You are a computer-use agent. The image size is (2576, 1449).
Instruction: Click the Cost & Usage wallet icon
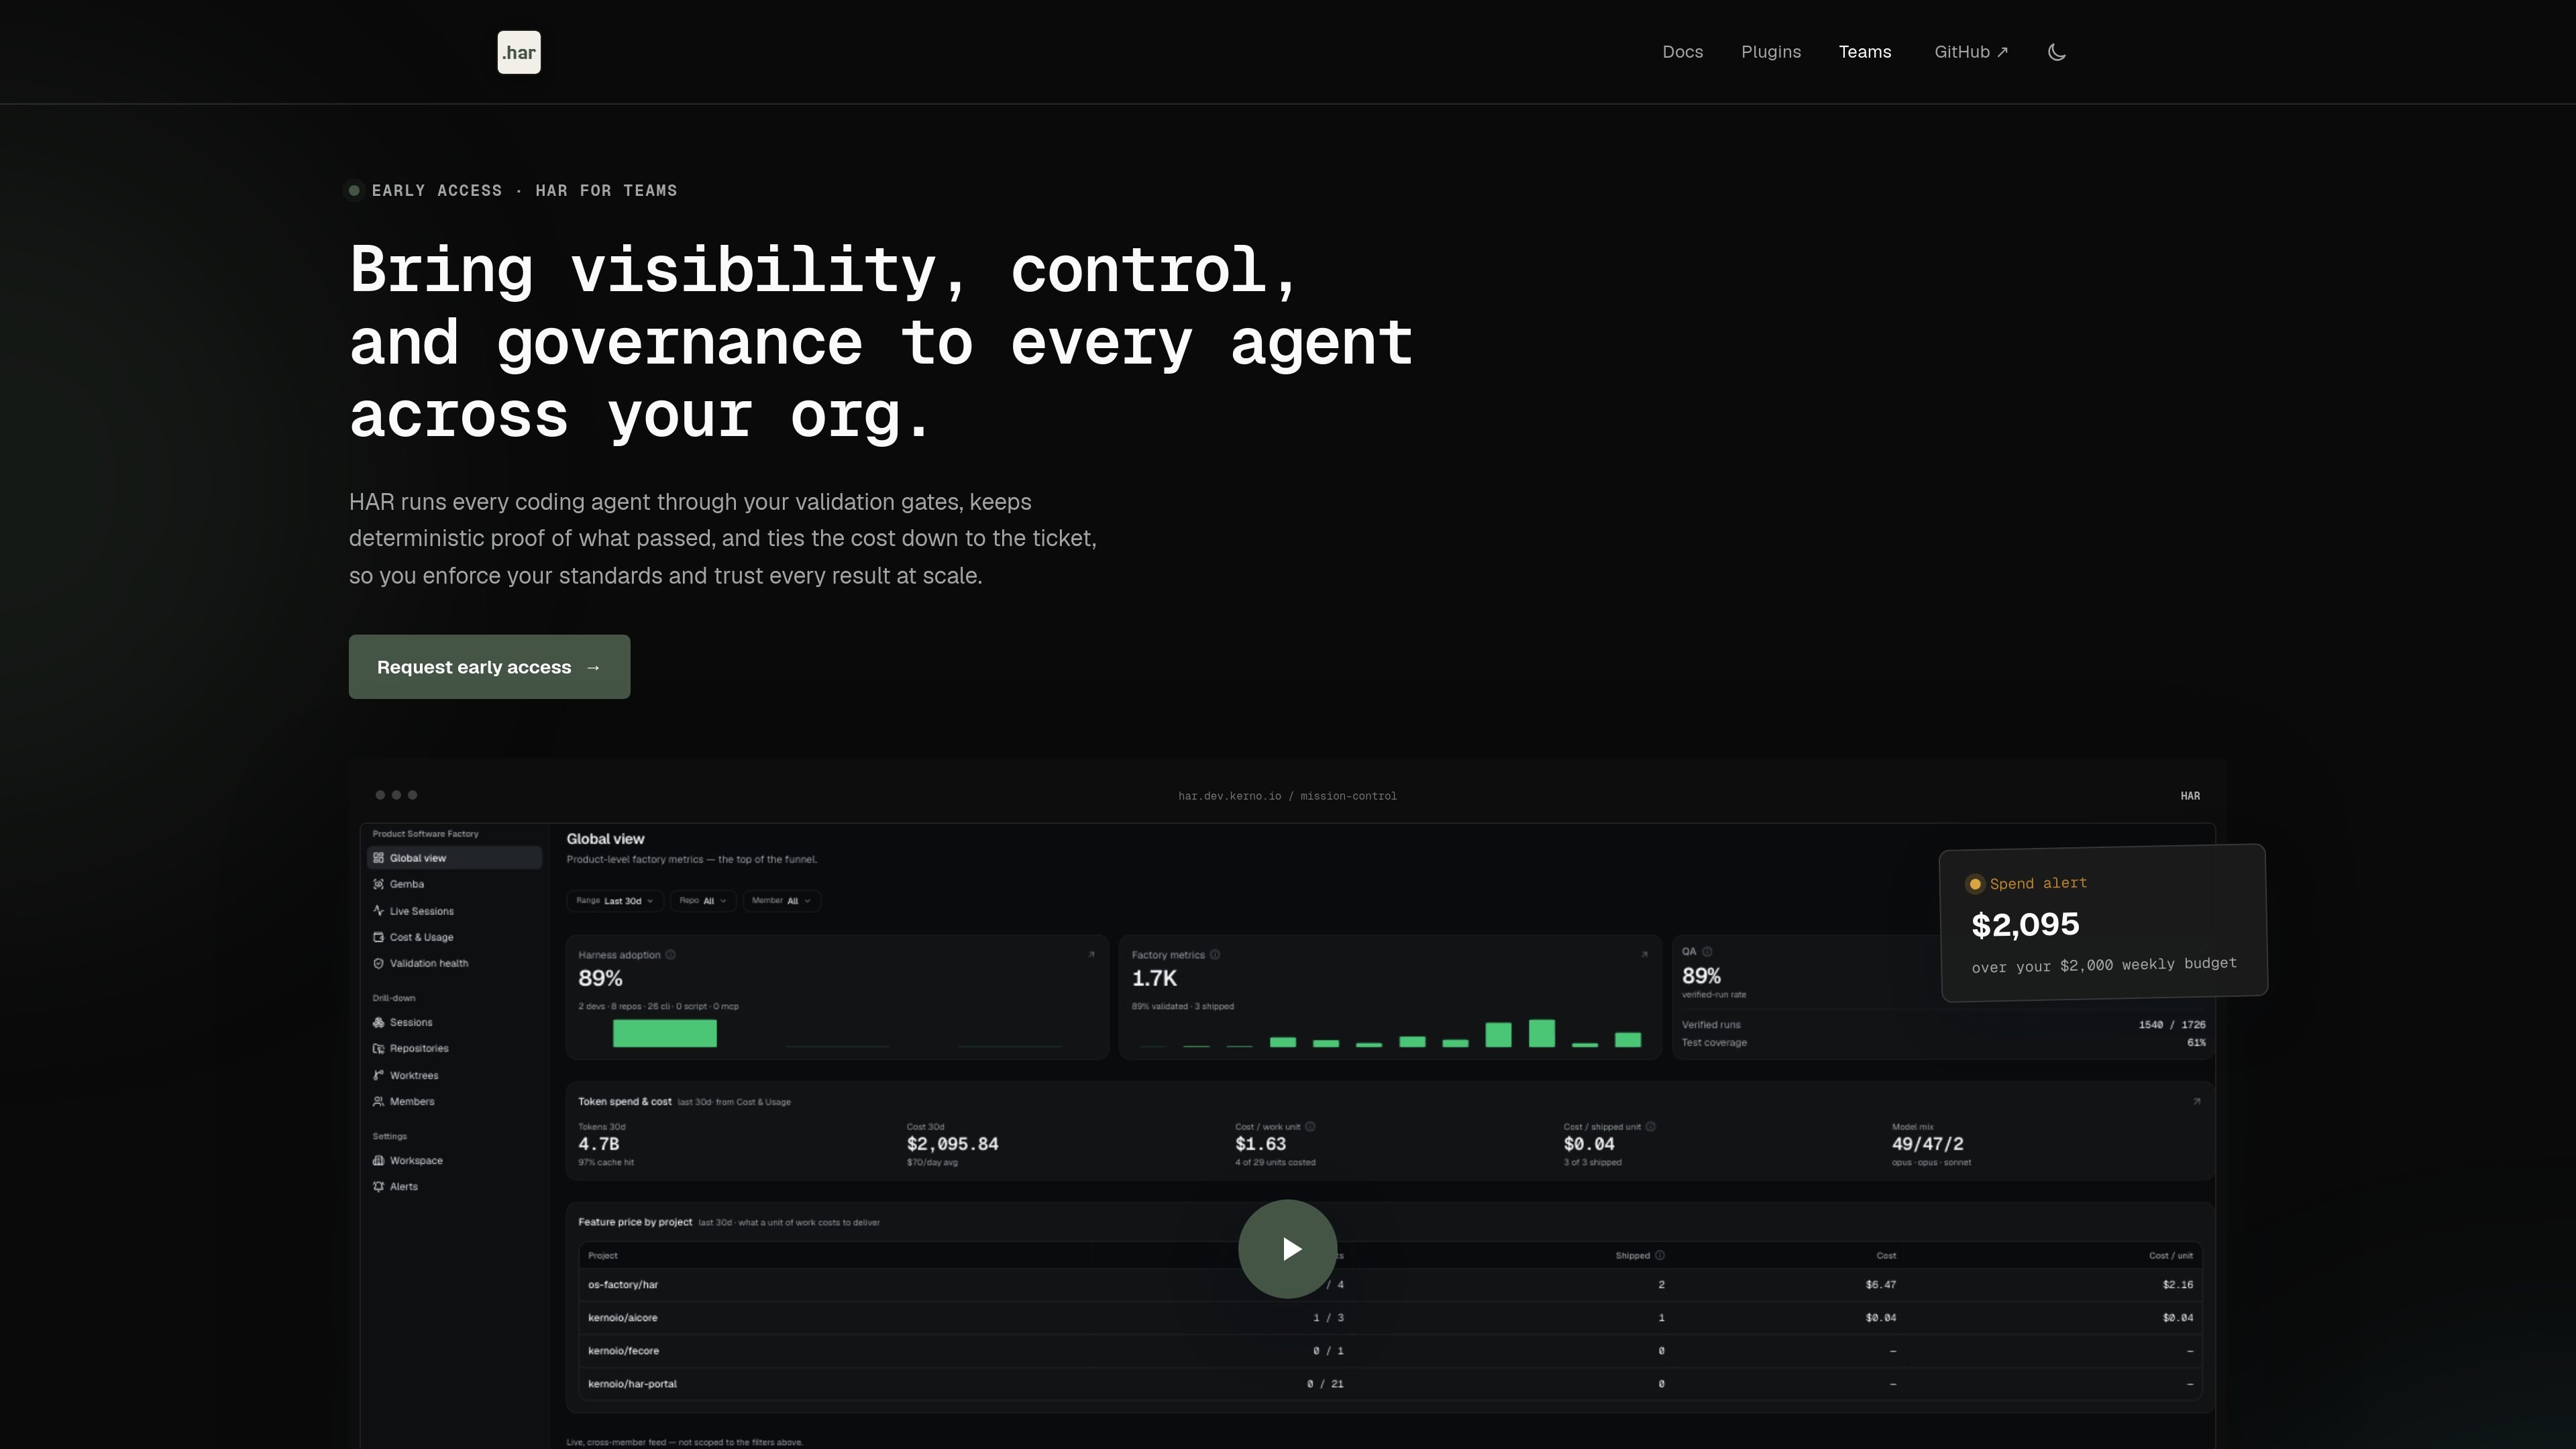tap(379, 937)
